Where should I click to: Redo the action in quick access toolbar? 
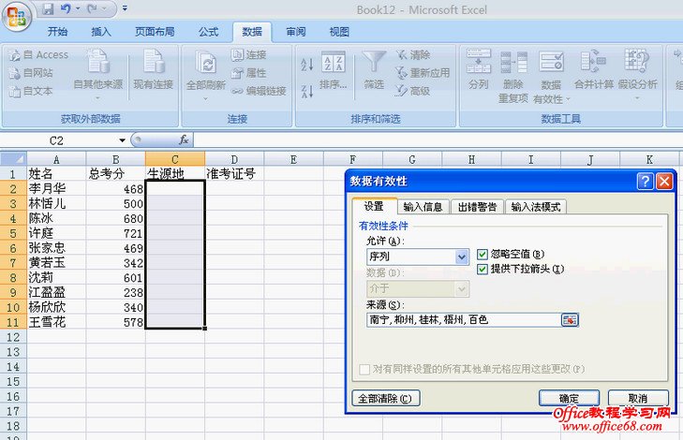click(92, 8)
